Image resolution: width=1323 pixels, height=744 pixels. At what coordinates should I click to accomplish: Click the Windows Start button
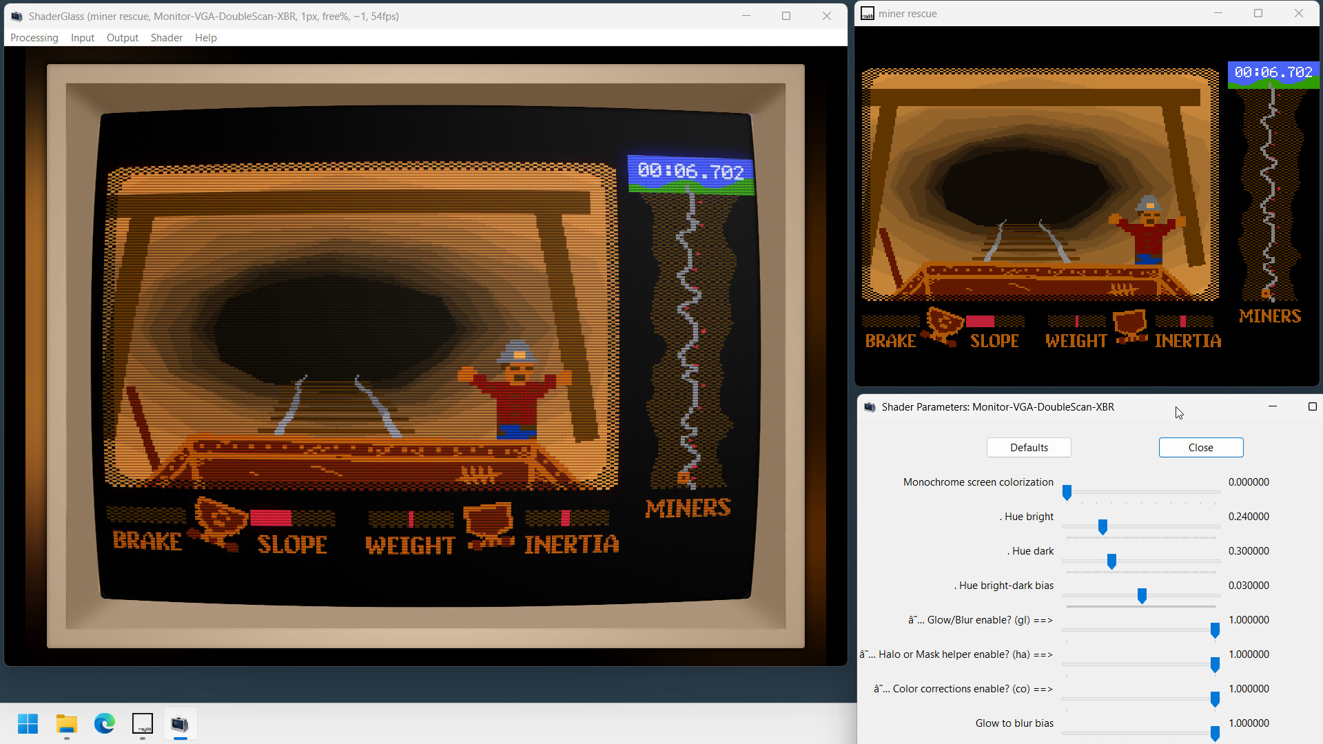point(28,724)
